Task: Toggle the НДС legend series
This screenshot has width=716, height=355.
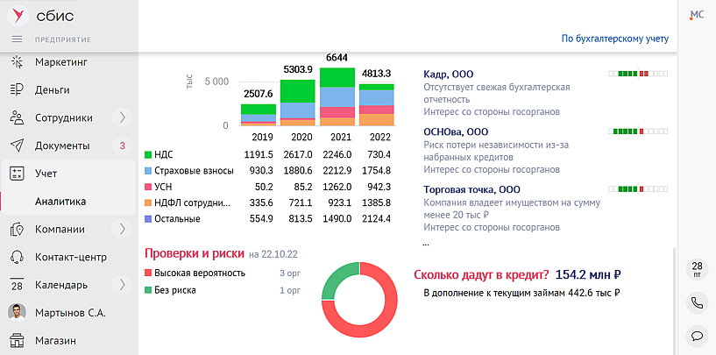Action: (148, 154)
